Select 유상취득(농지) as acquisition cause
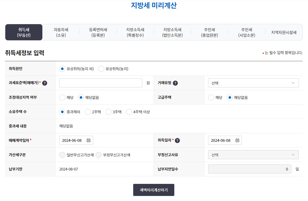 (101, 69)
